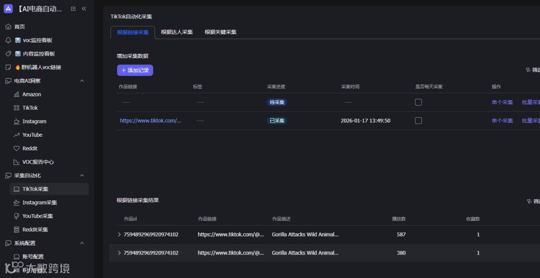Image resolution: width=540 pixels, height=278 pixels.
Task: Click the batch collect link in the 待采集 row
Action: (530, 102)
